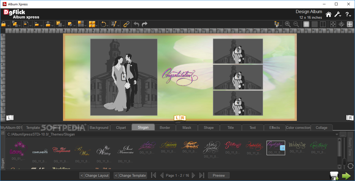355x181 pixels.
Task: Undo the last action
Action: click(x=136, y=24)
